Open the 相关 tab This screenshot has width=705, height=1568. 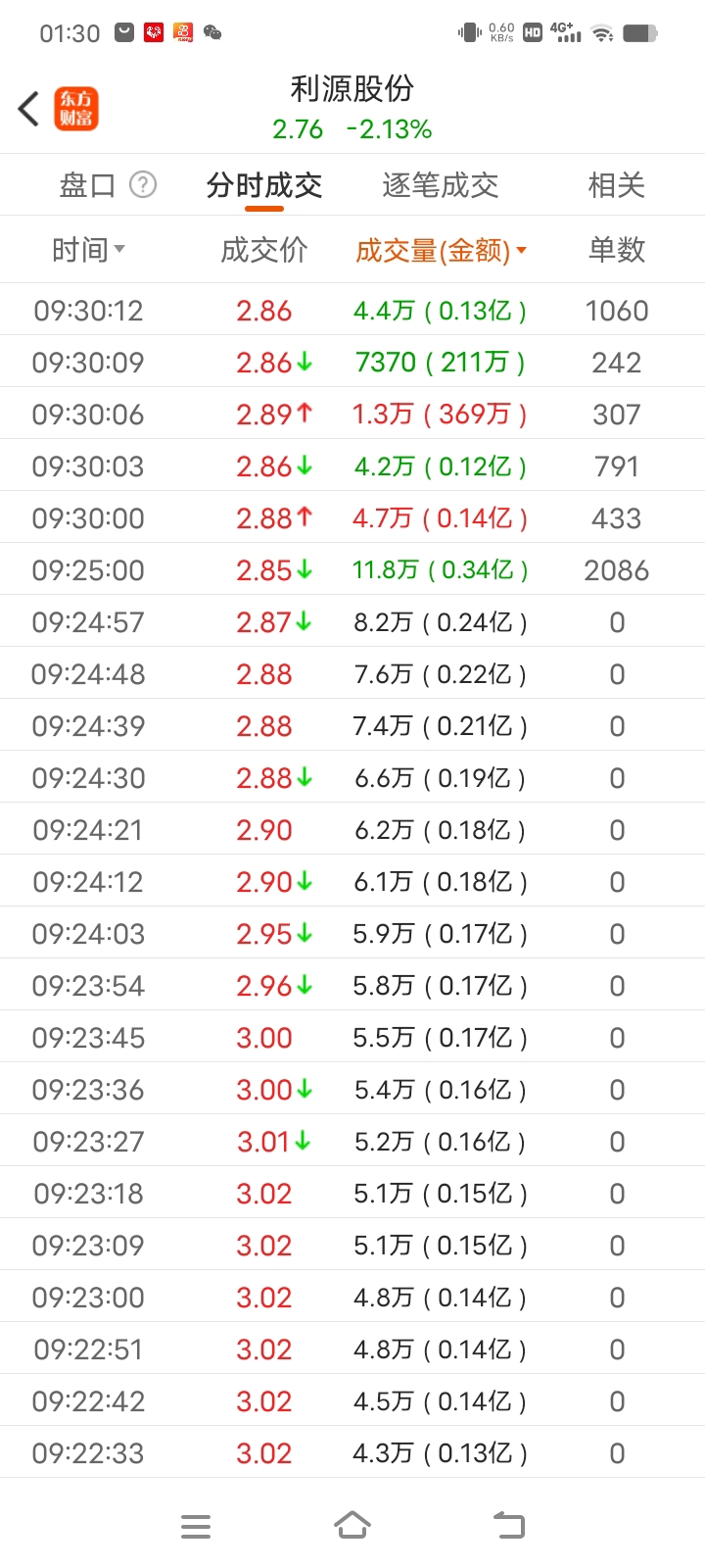pyautogui.click(x=616, y=185)
